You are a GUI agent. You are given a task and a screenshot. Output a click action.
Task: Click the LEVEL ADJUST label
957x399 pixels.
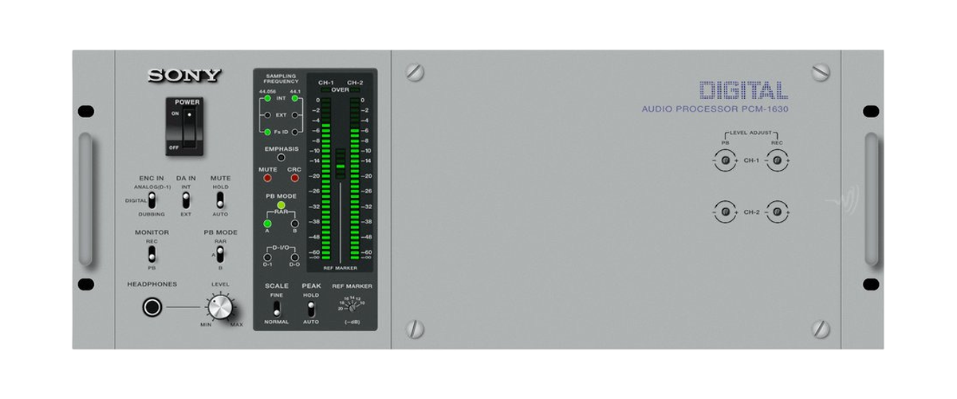pyautogui.click(x=750, y=133)
